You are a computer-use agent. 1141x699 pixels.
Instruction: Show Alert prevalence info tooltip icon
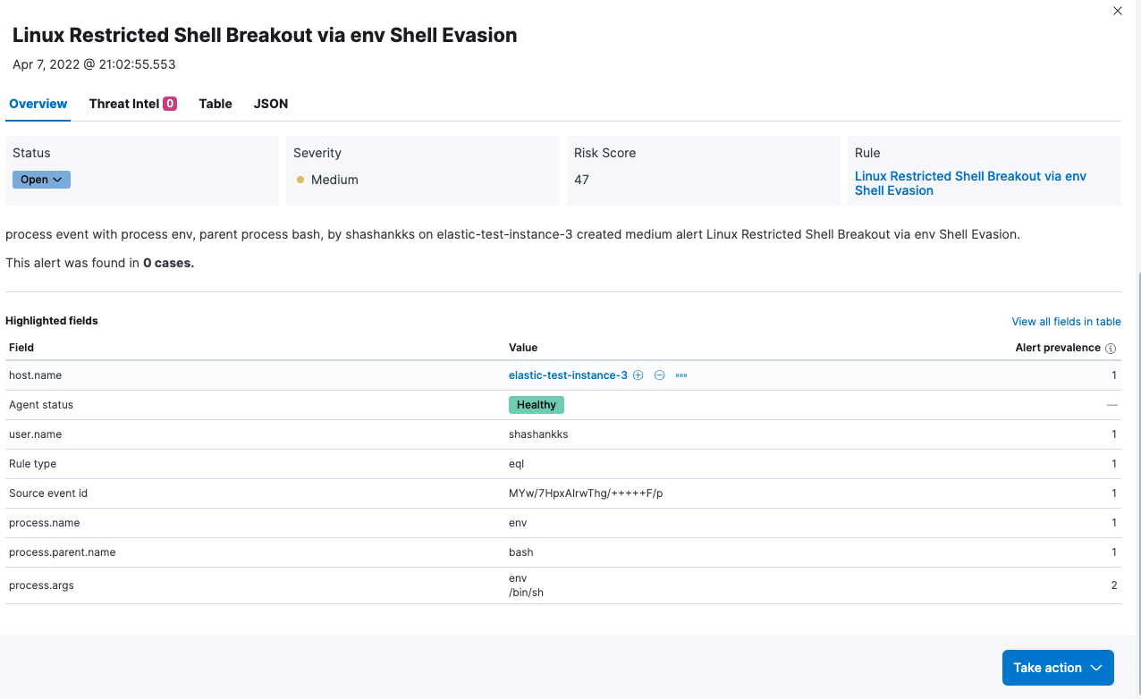pyautogui.click(x=1111, y=349)
